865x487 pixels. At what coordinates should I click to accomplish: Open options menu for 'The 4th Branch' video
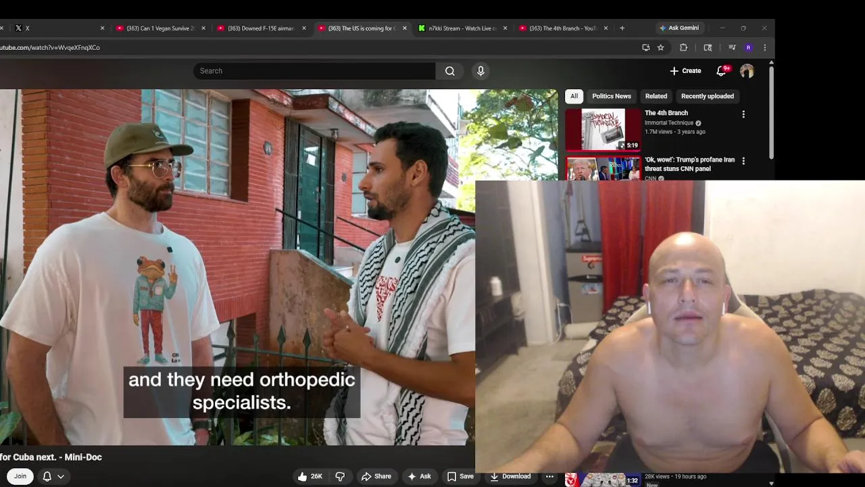743,114
